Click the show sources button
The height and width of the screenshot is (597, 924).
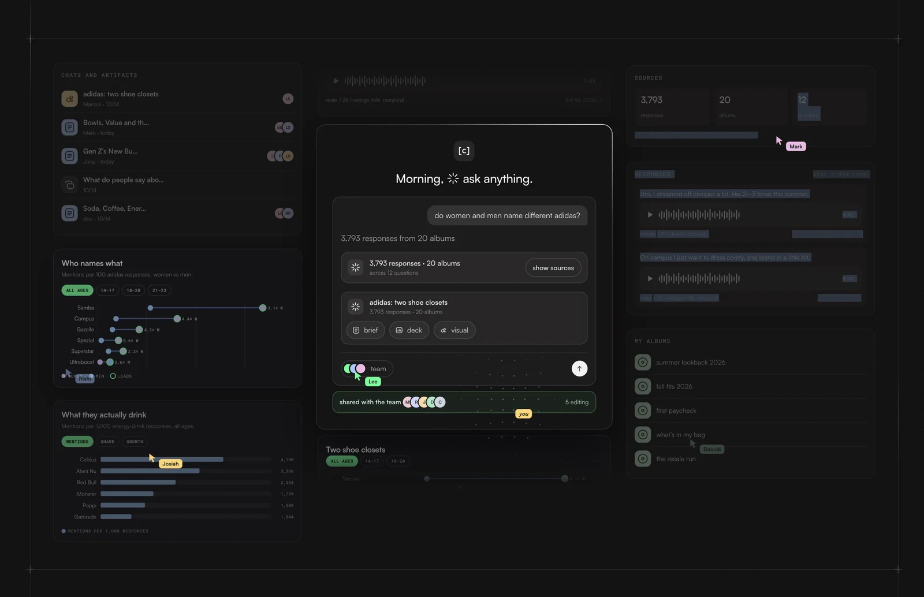(x=553, y=268)
